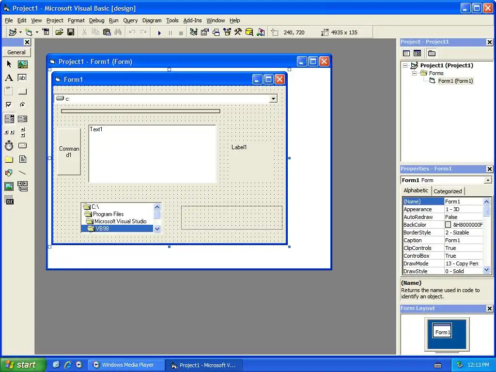Select the CommandButton control tool
496x372 pixels.
click(22, 92)
